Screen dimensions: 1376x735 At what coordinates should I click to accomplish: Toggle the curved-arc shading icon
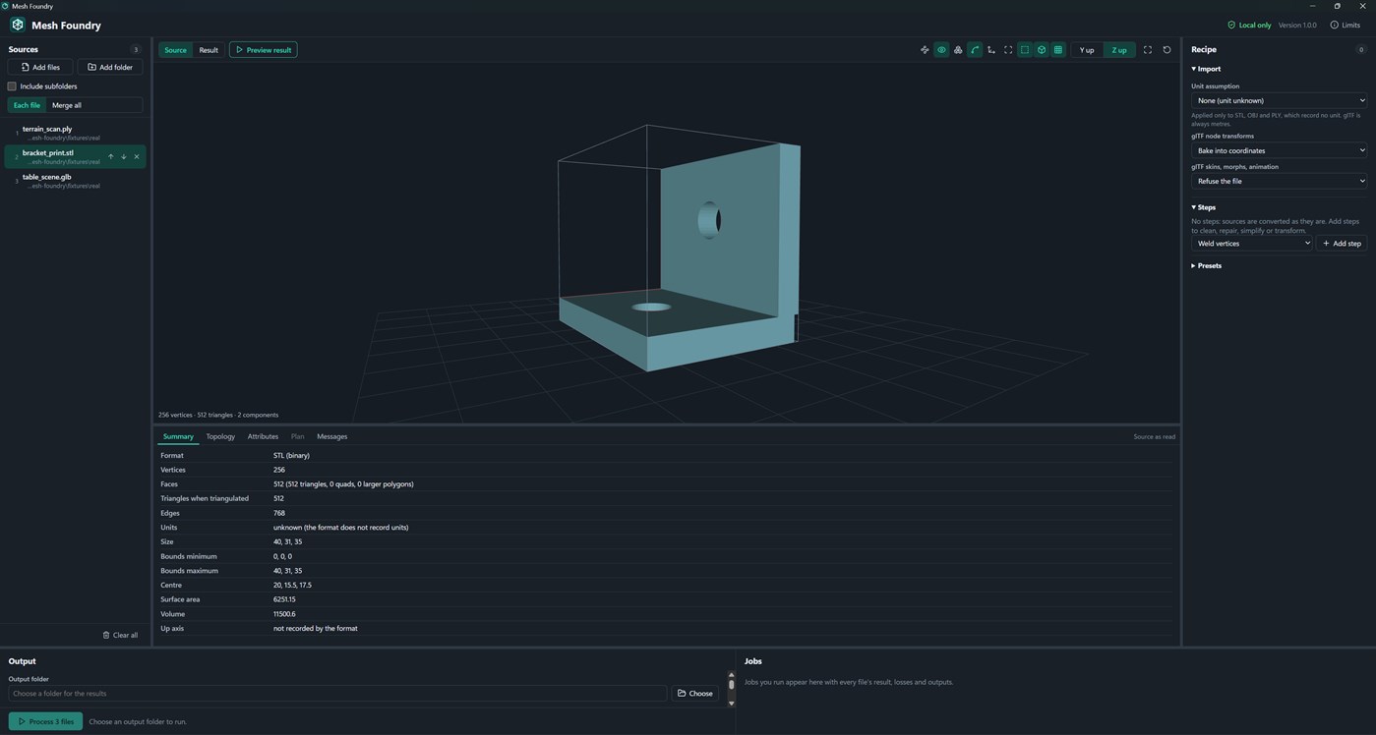coord(975,50)
